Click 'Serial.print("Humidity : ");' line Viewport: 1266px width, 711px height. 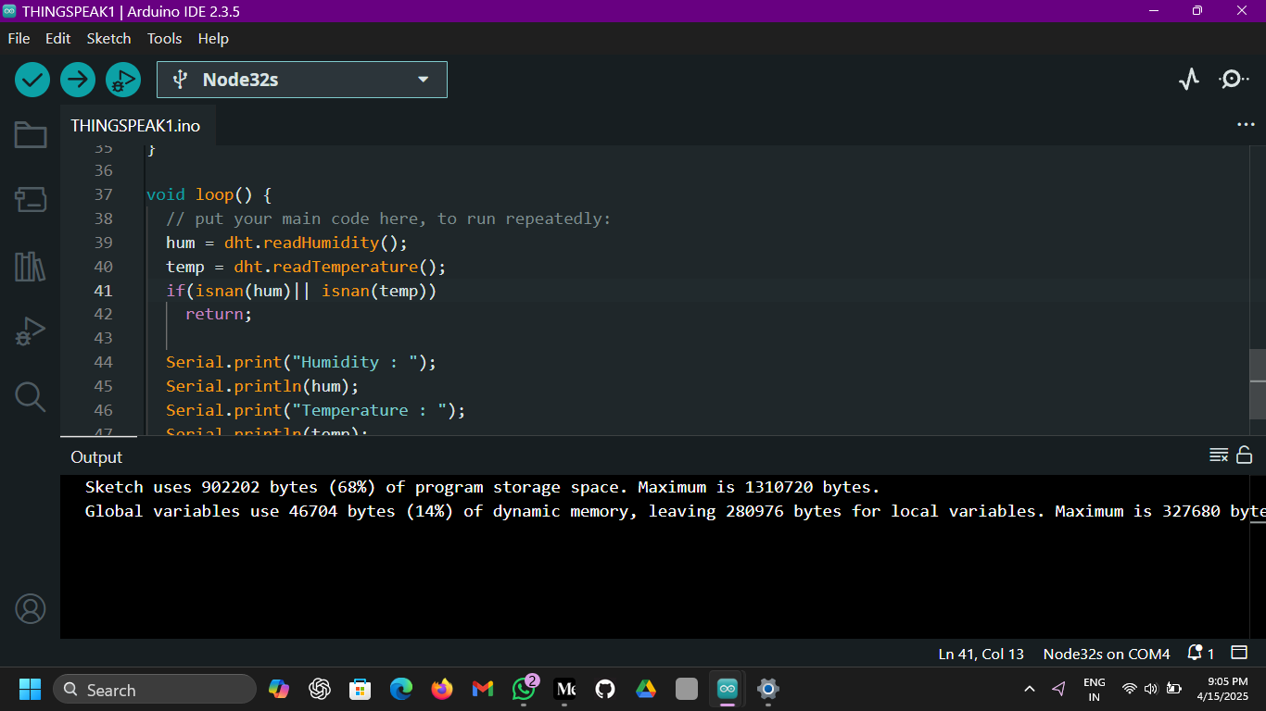click(x=301, y=362)
